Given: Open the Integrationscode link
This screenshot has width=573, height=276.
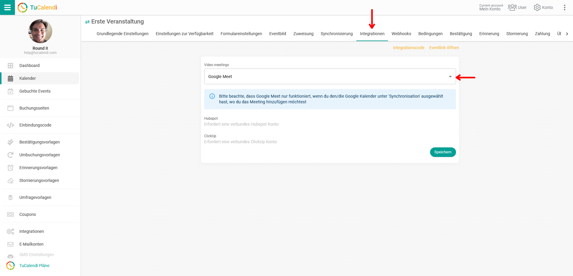Looking at the screenshot, I should (408, 48).
